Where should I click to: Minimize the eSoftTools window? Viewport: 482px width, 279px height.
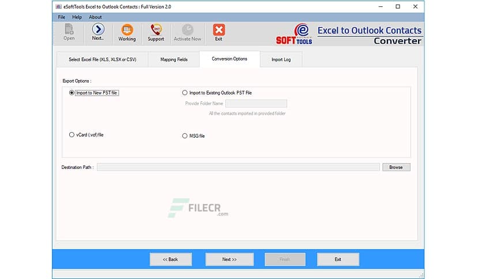pyautogui.click(x=381, y=6)
